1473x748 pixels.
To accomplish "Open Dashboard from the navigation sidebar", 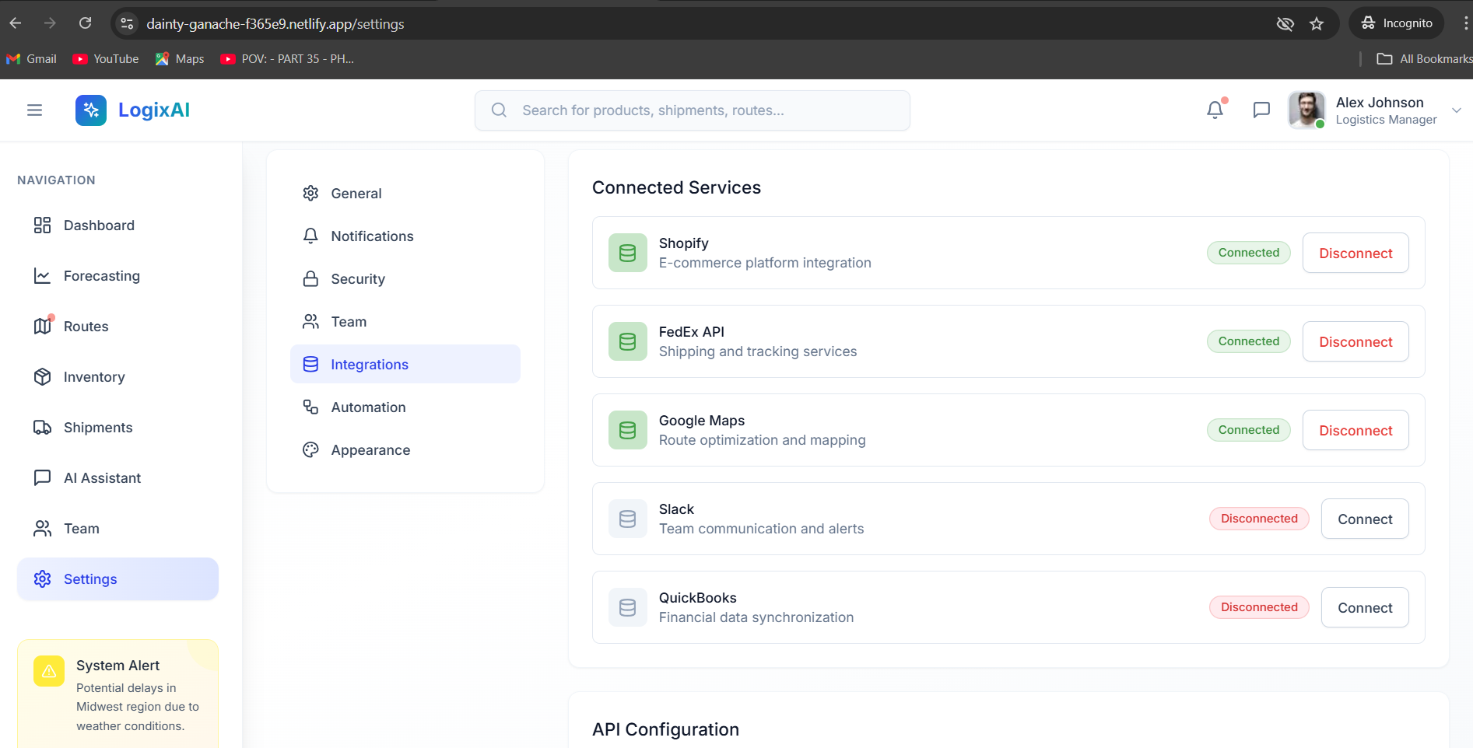I will 117,225.
